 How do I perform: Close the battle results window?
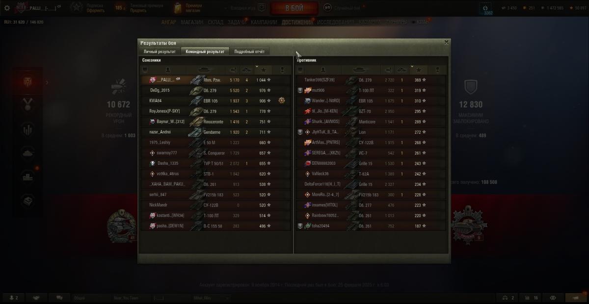446,42
